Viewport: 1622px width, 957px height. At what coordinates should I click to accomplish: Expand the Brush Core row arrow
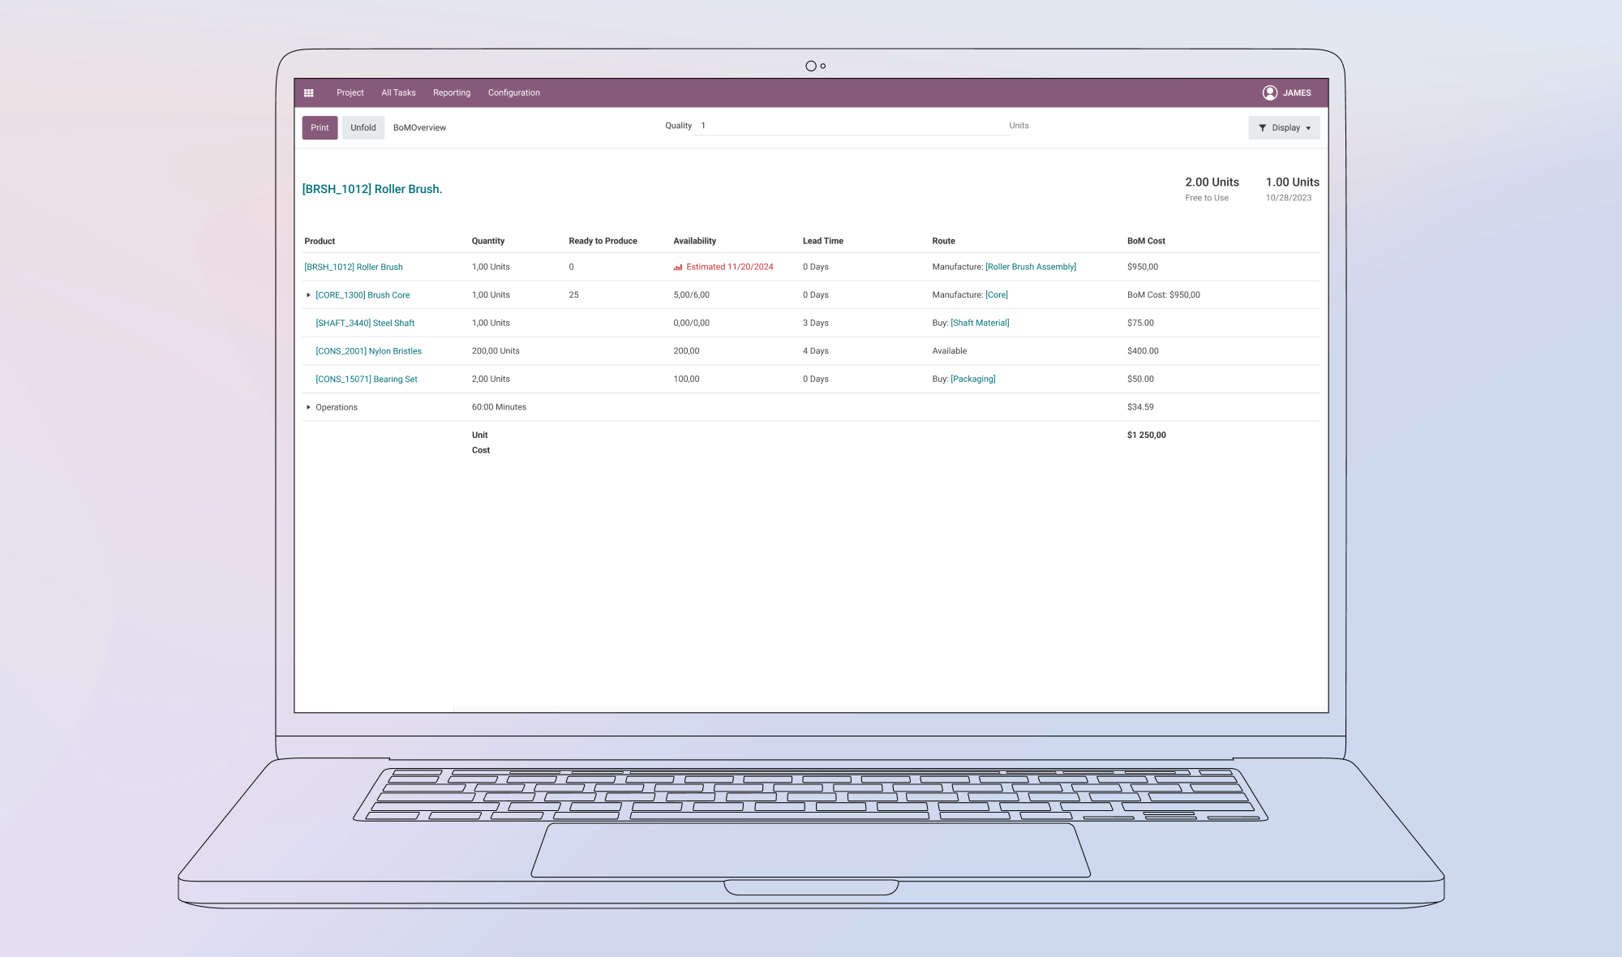point(308,295)
